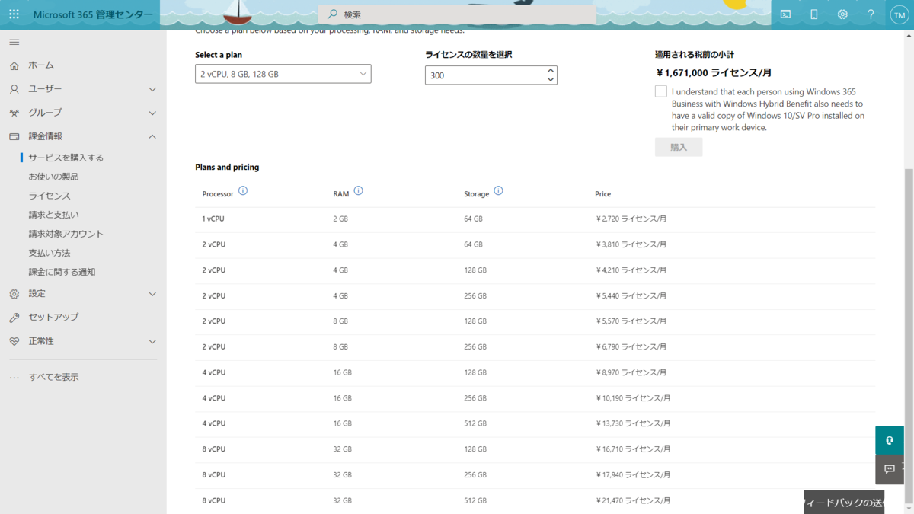Viewport: 914px width, 514px height.
Task: Click the mobile app icon in header
Action: (813, 14)
